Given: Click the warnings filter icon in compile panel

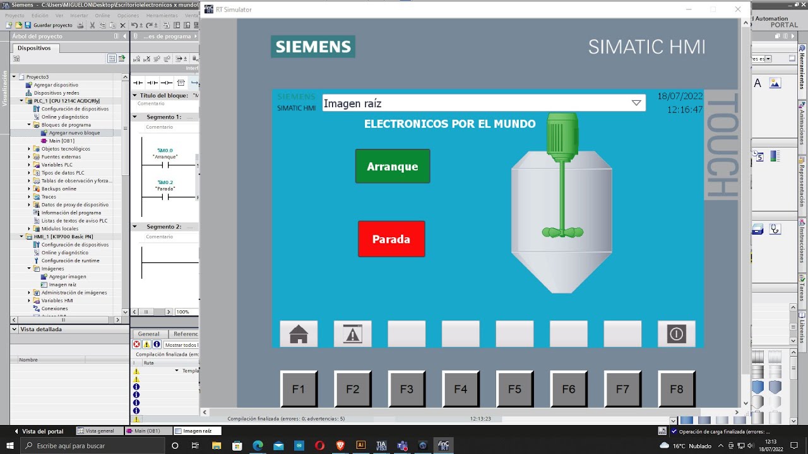Looking at the screenshot, I should [x=146, y=345].
